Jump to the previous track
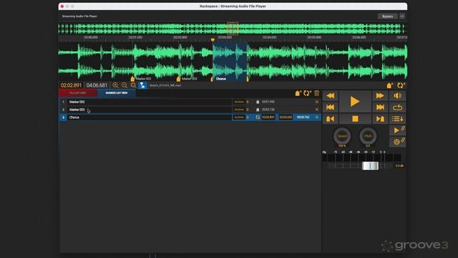Screen dimensions: 458x258 [331, 107]
